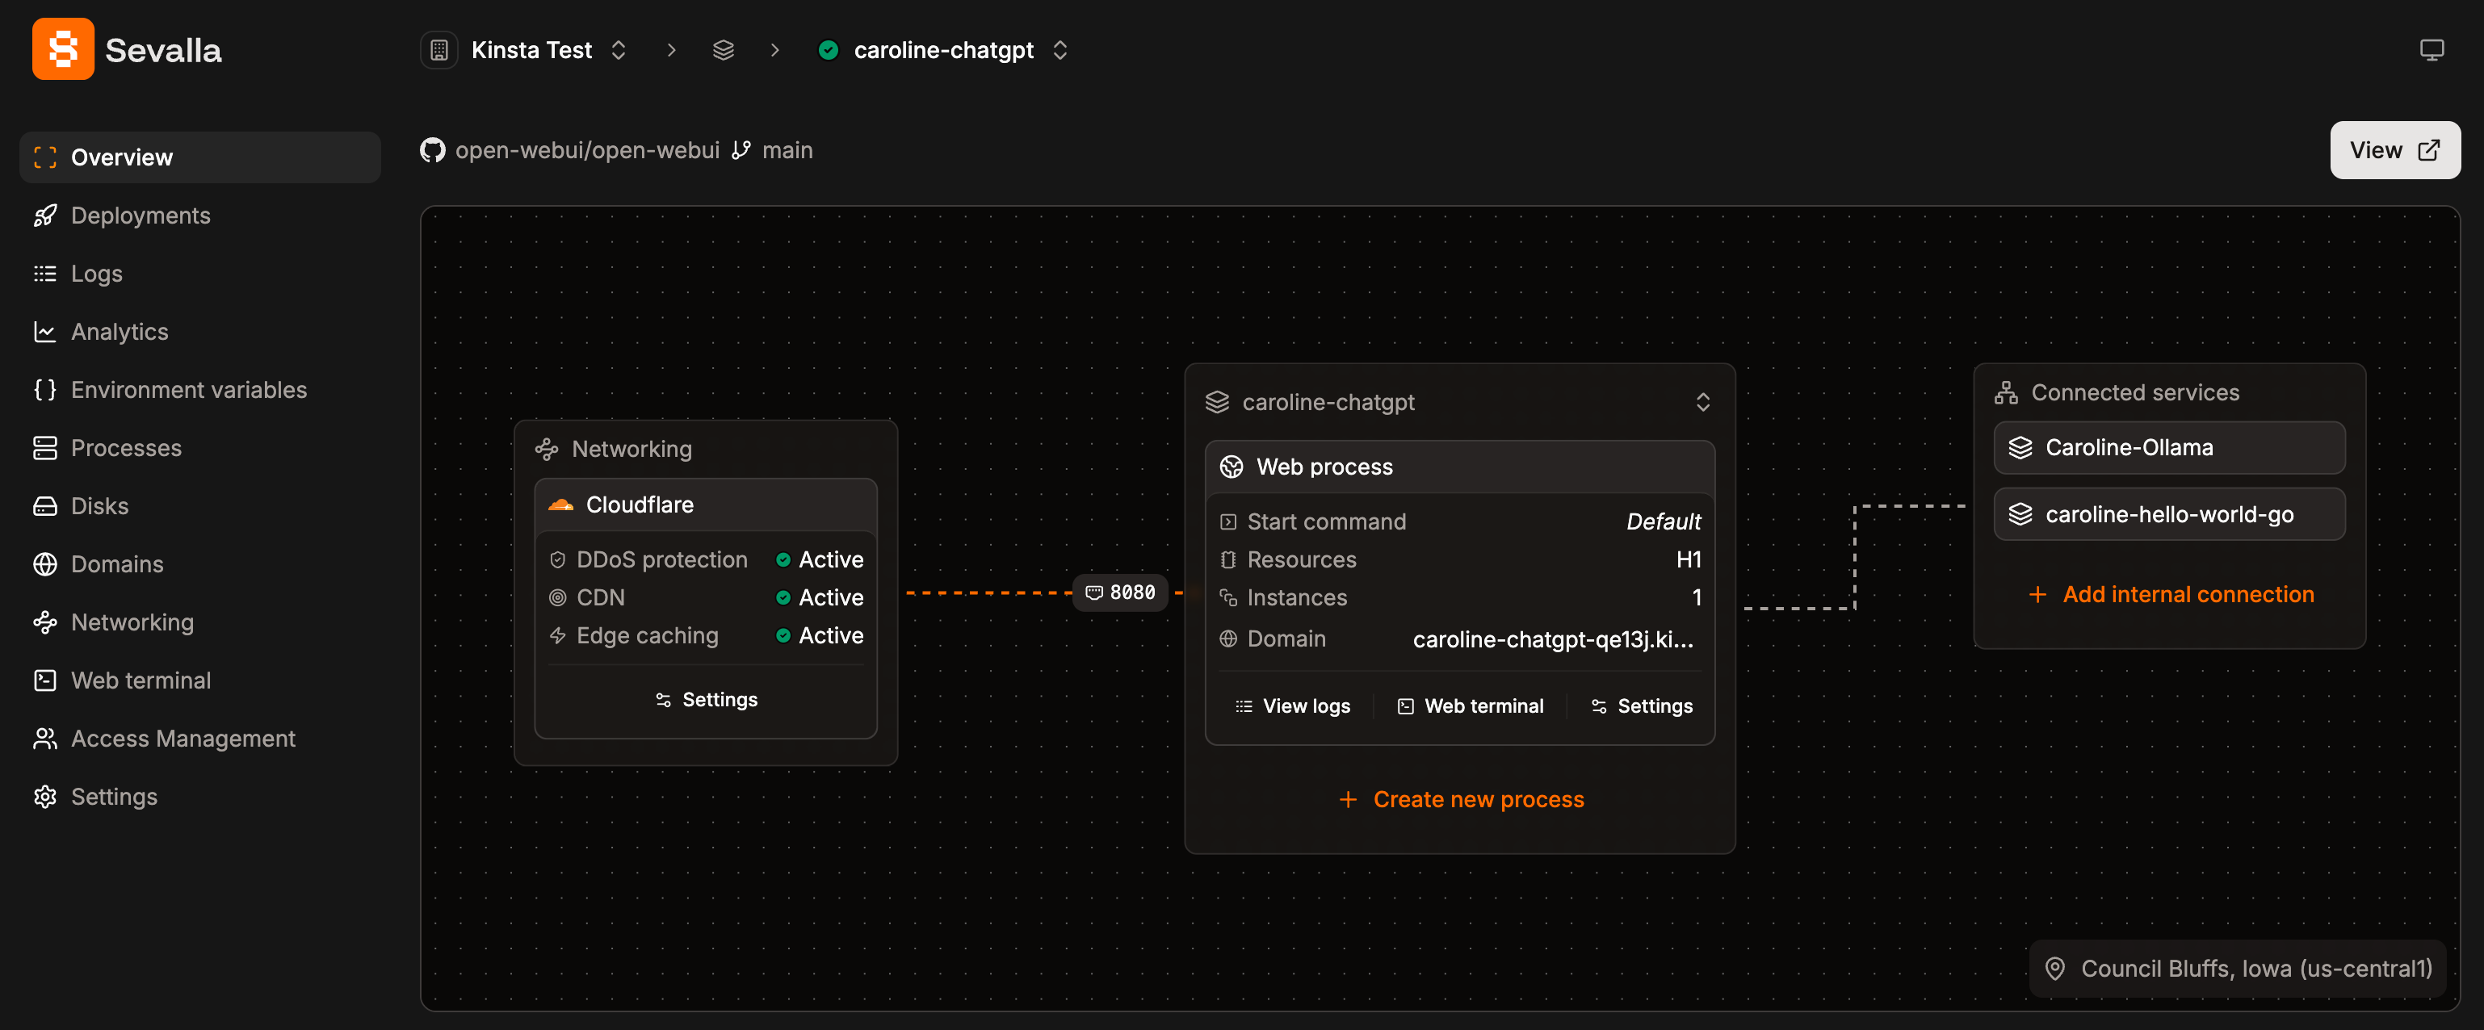Open the Disks section
2484x1030 pixels.
click(99, 505)
